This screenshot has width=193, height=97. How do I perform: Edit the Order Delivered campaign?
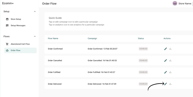166,84
